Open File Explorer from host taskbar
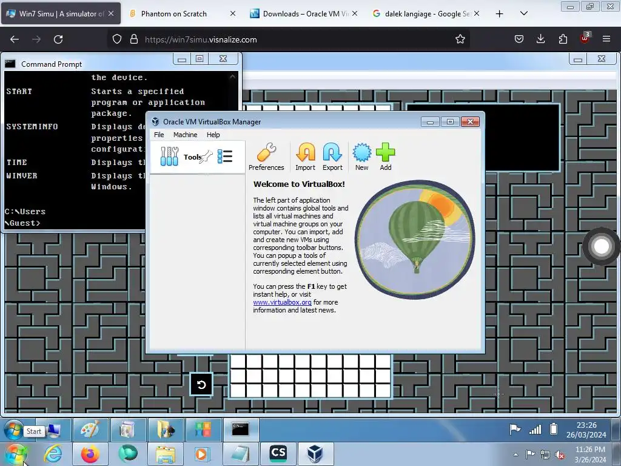Image resolution: width=621 pixels, height=466 pixels. (x=165, y=454)
